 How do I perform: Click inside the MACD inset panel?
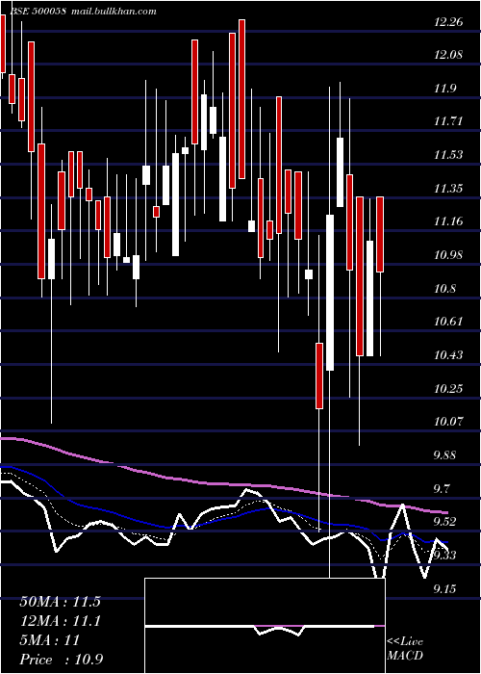pos(265,626)
